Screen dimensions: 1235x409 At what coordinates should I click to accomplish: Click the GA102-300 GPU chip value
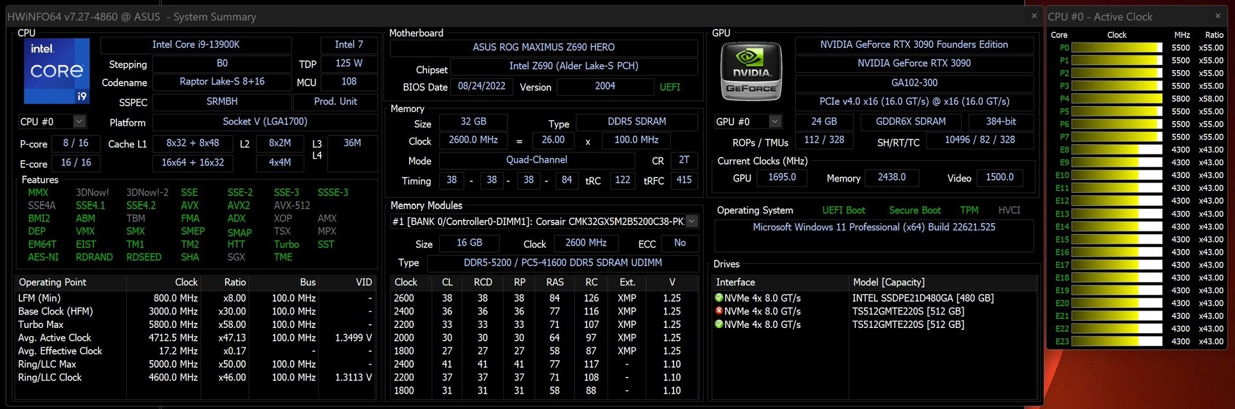(914, 83)
